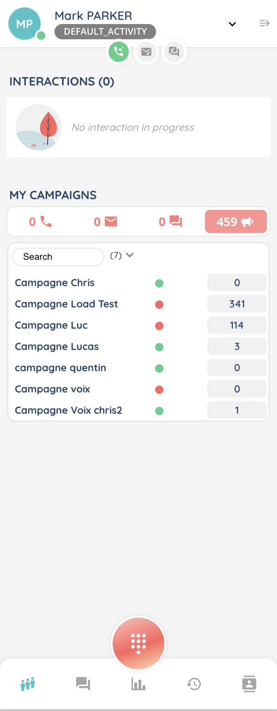
Task: Toggle the outbound campaigns 459 filter
Action: [x=235, y=222]
